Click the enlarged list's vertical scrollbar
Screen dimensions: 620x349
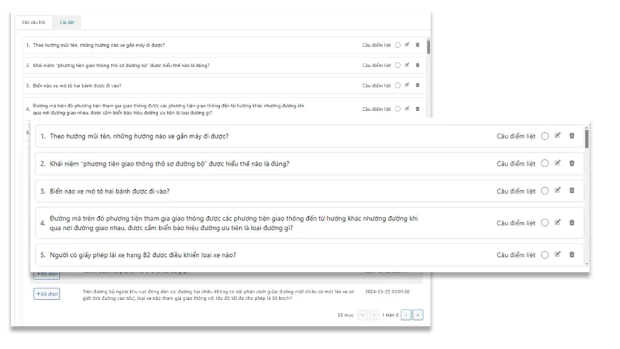pos(587,138)
